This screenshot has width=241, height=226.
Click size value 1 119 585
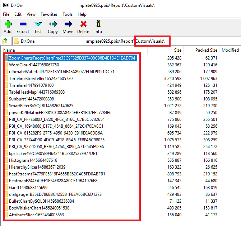(173, 147)
